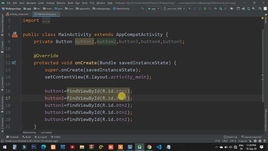268x151 pixels.
Task: Click the onCreate closing fold marker on line 21
Action: [21, 127]
